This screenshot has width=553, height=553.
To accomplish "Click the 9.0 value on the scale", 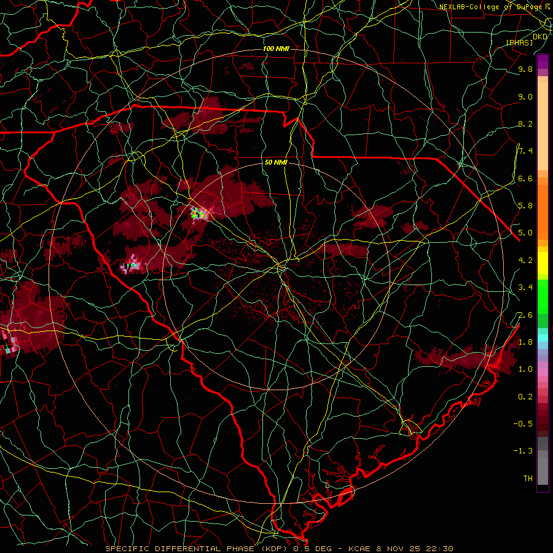I will 525,97.
